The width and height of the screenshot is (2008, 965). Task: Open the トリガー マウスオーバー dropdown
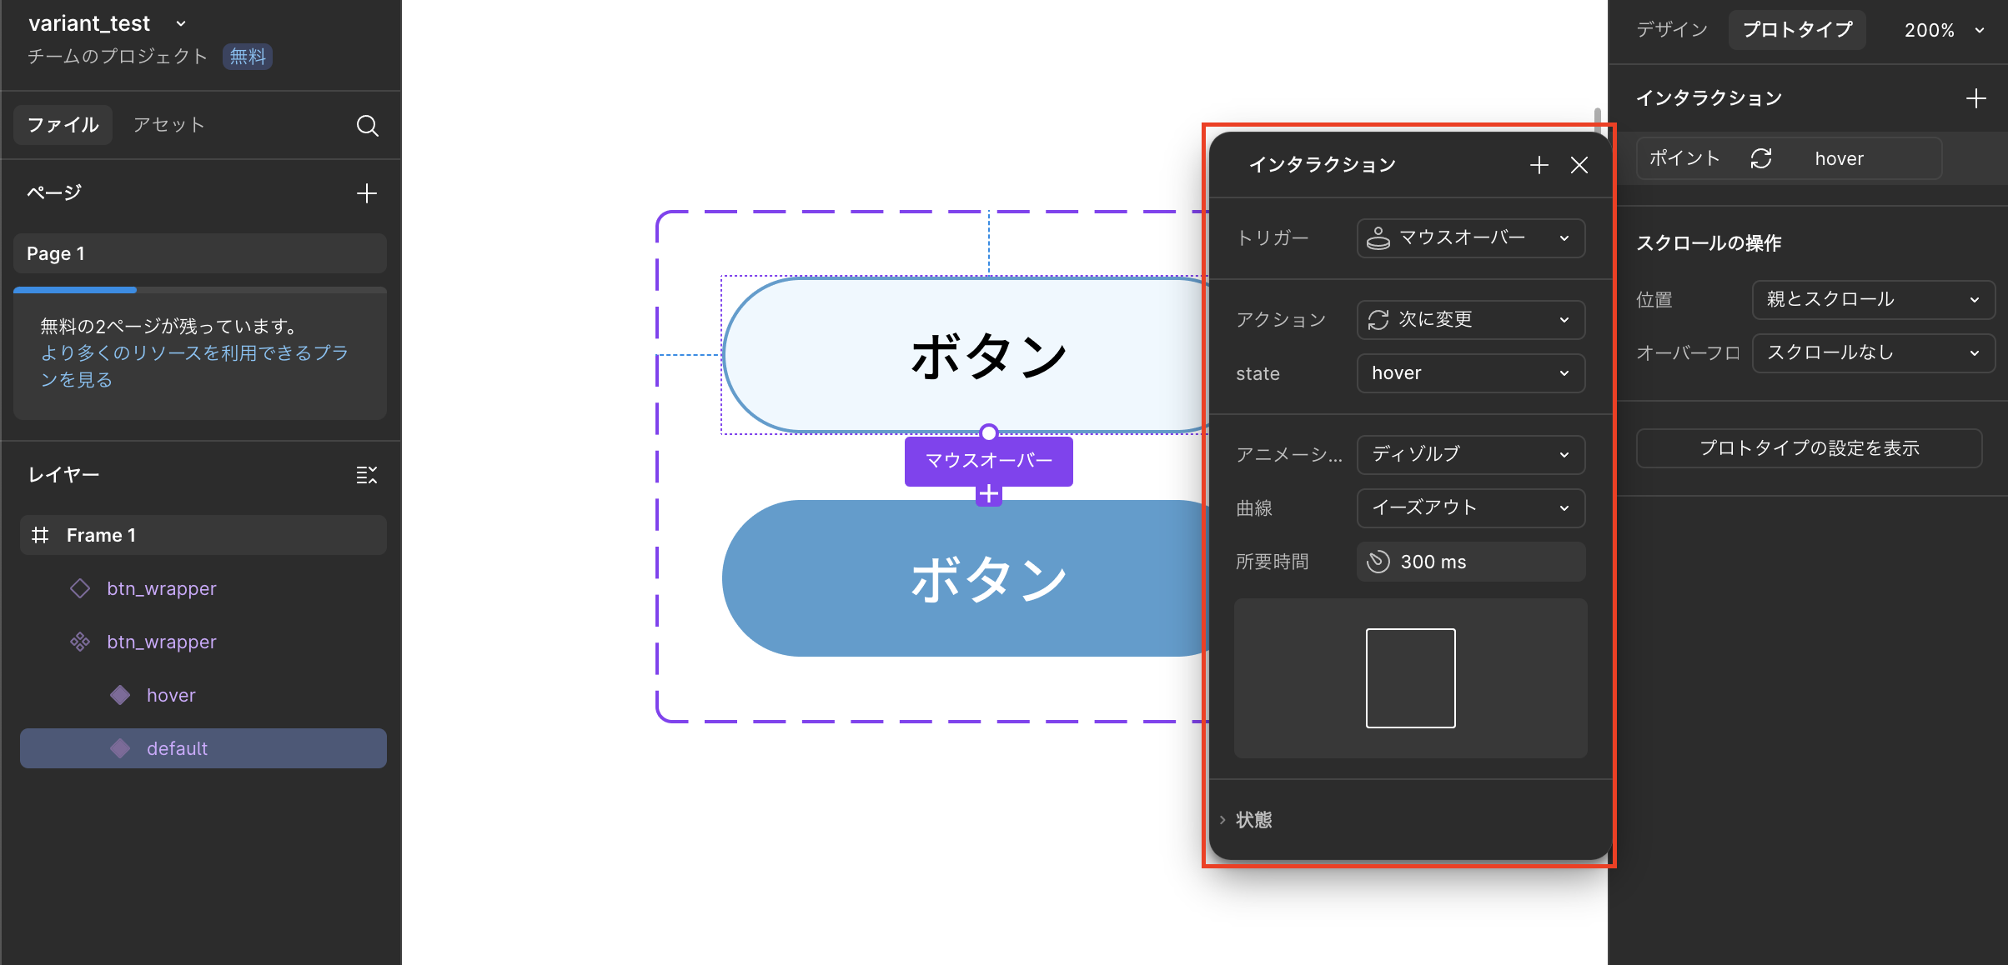pos(1470,238)
